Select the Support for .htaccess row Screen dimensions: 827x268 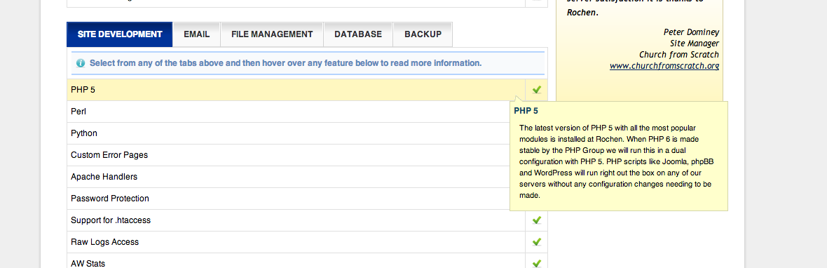307,220
